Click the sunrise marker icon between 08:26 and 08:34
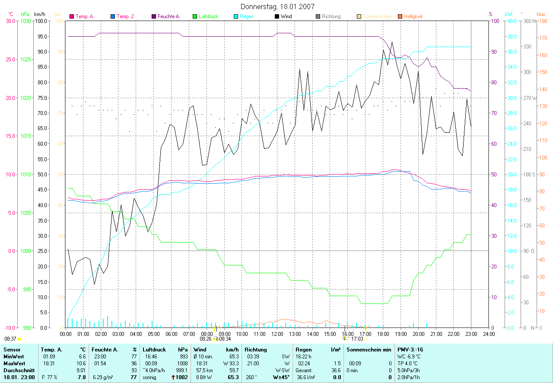The image size is (553, 383). pyautogui.click(x=216, y=339)
